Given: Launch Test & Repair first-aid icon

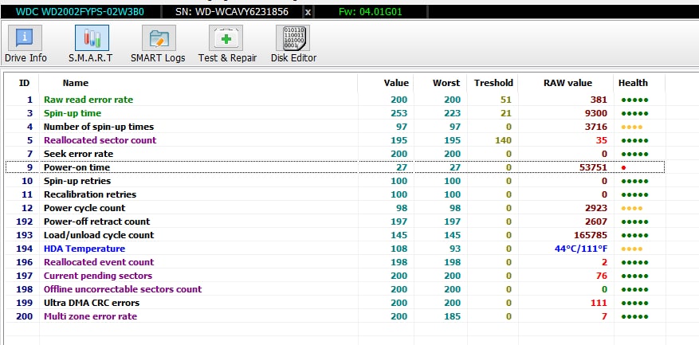Looking at the screenshot, I should pyautogui.click(x=226, y=38).
